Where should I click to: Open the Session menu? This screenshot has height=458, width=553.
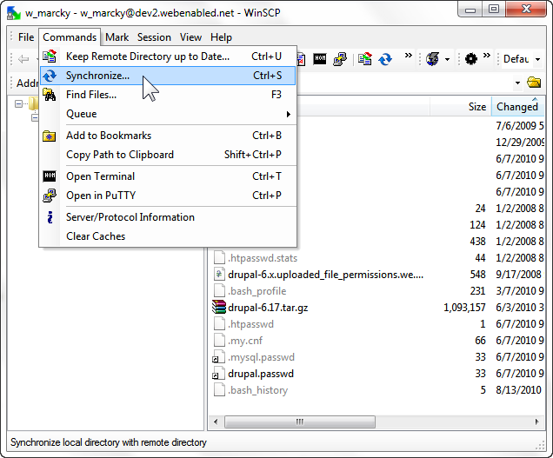pos(154,37)
